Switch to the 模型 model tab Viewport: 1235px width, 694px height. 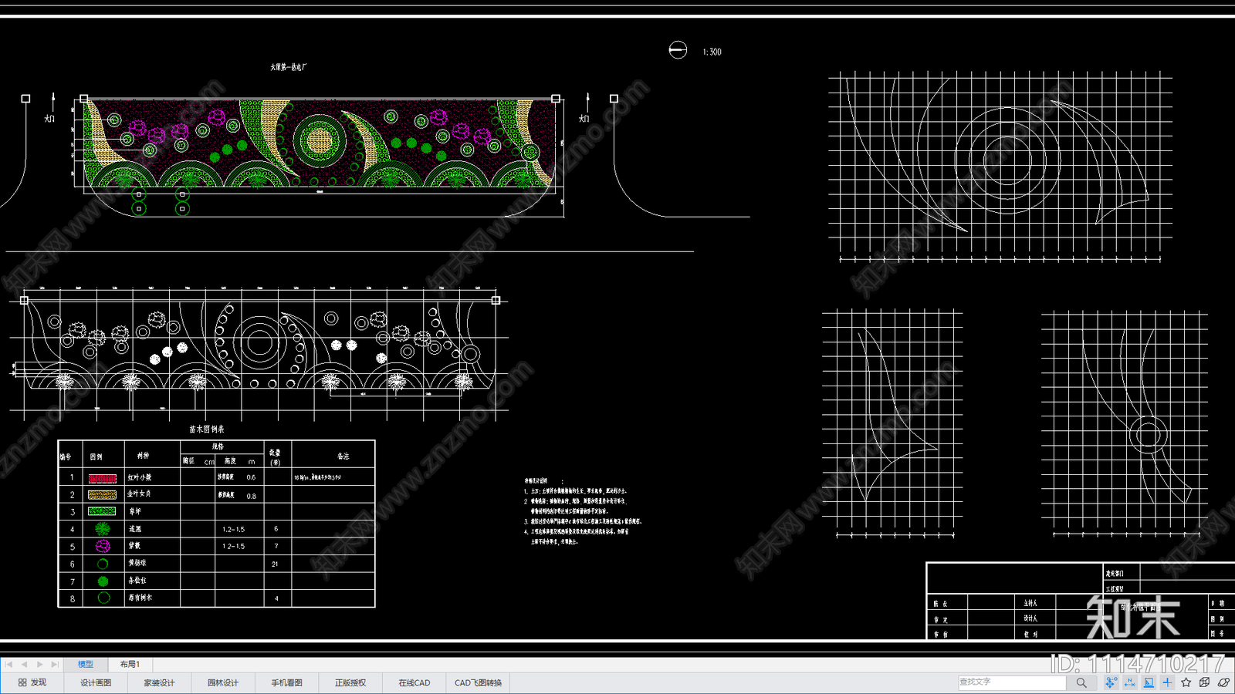click(x=85, y=664)
